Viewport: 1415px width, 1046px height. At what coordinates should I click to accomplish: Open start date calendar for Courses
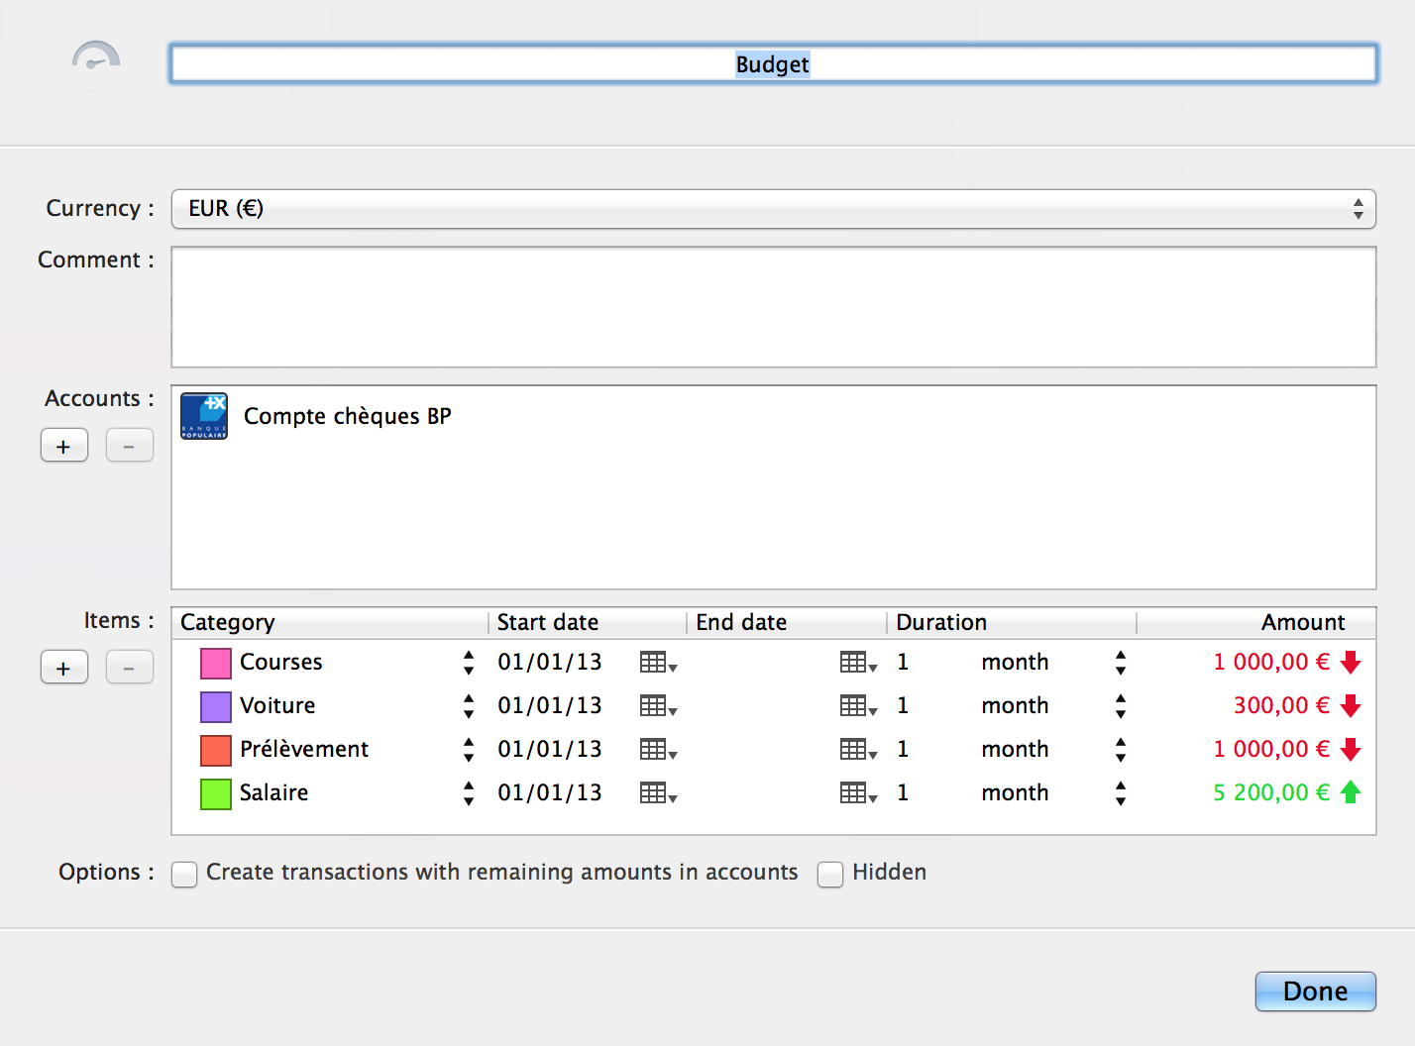(658, 663)
